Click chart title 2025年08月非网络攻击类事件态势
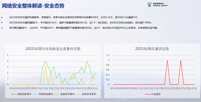Image resolution: width=201 pixels, height=102 pixels. 53,49
